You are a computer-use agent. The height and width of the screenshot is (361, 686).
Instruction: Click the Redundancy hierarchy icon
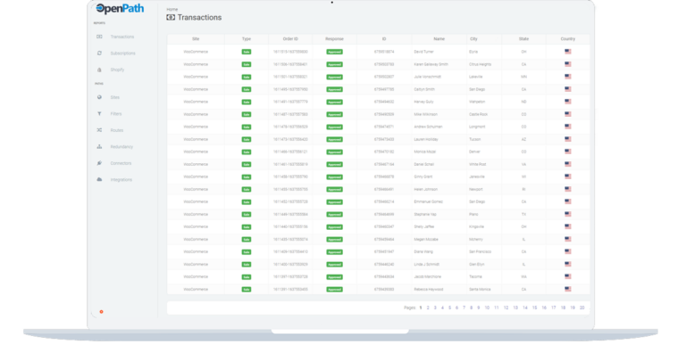(99, 146)
